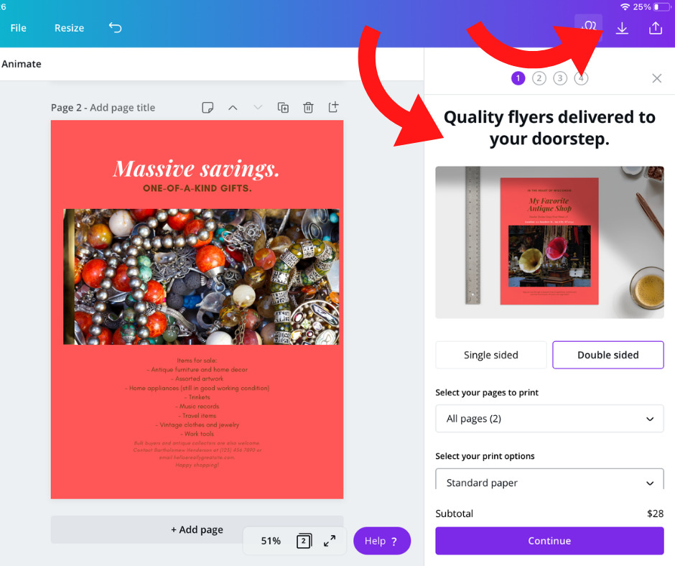This screenshot has height=566, width=675.
Task: Jump to step 2 circle in print wizard
Action: [x=539, y=78]
